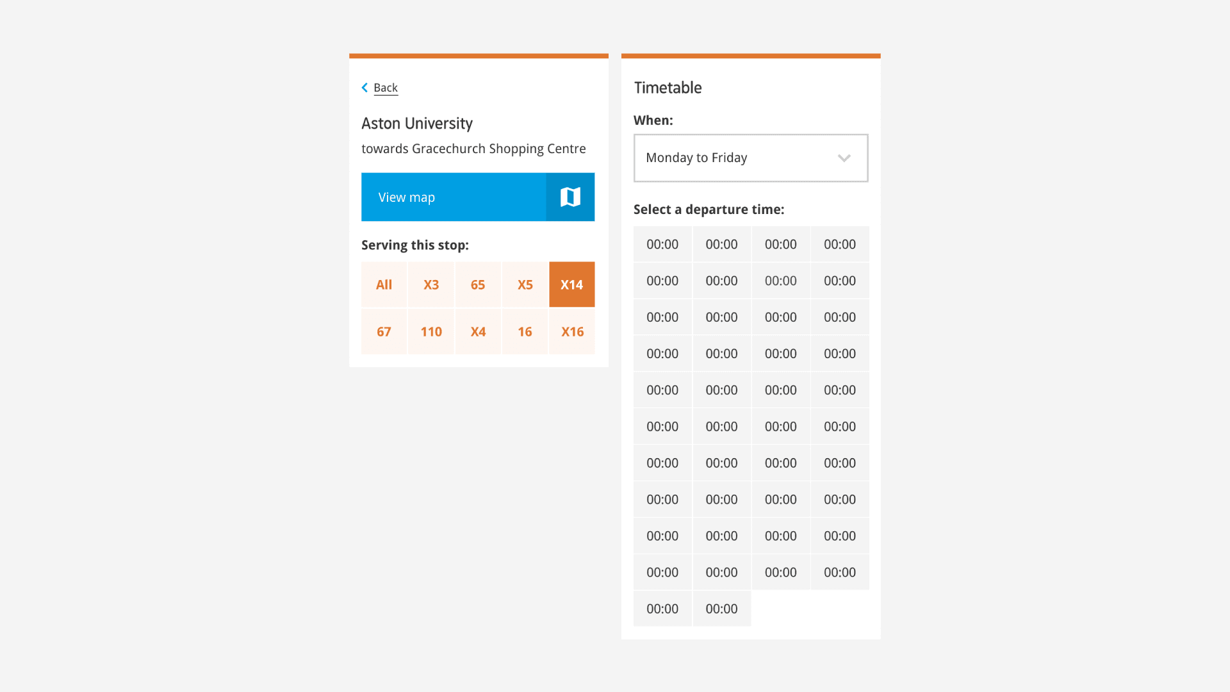Select the X16 bus route icon

(572, 331)
